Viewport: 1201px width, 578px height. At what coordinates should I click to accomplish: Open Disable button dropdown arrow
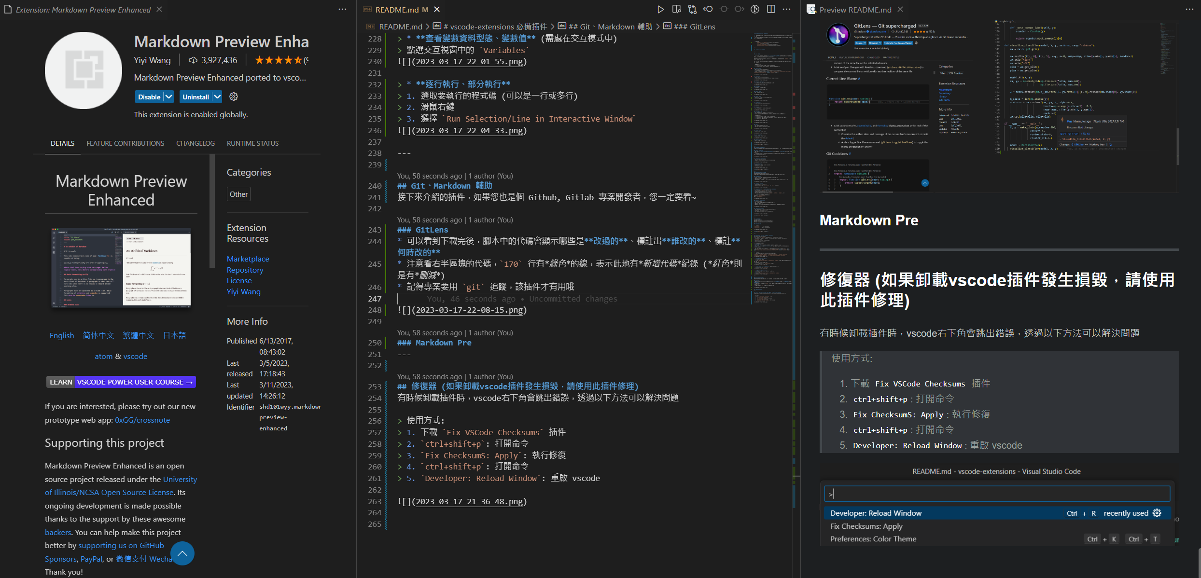coord(168,97)
